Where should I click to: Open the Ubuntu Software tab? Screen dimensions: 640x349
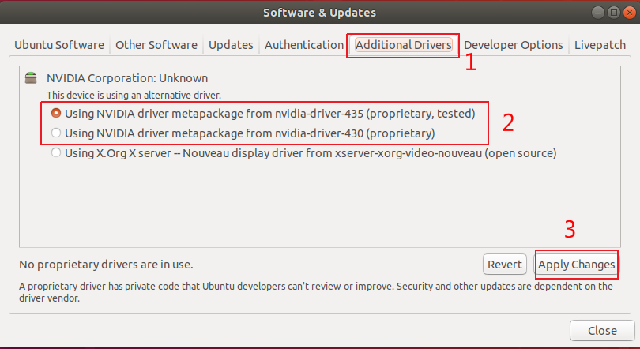click(x=59, y=45)
